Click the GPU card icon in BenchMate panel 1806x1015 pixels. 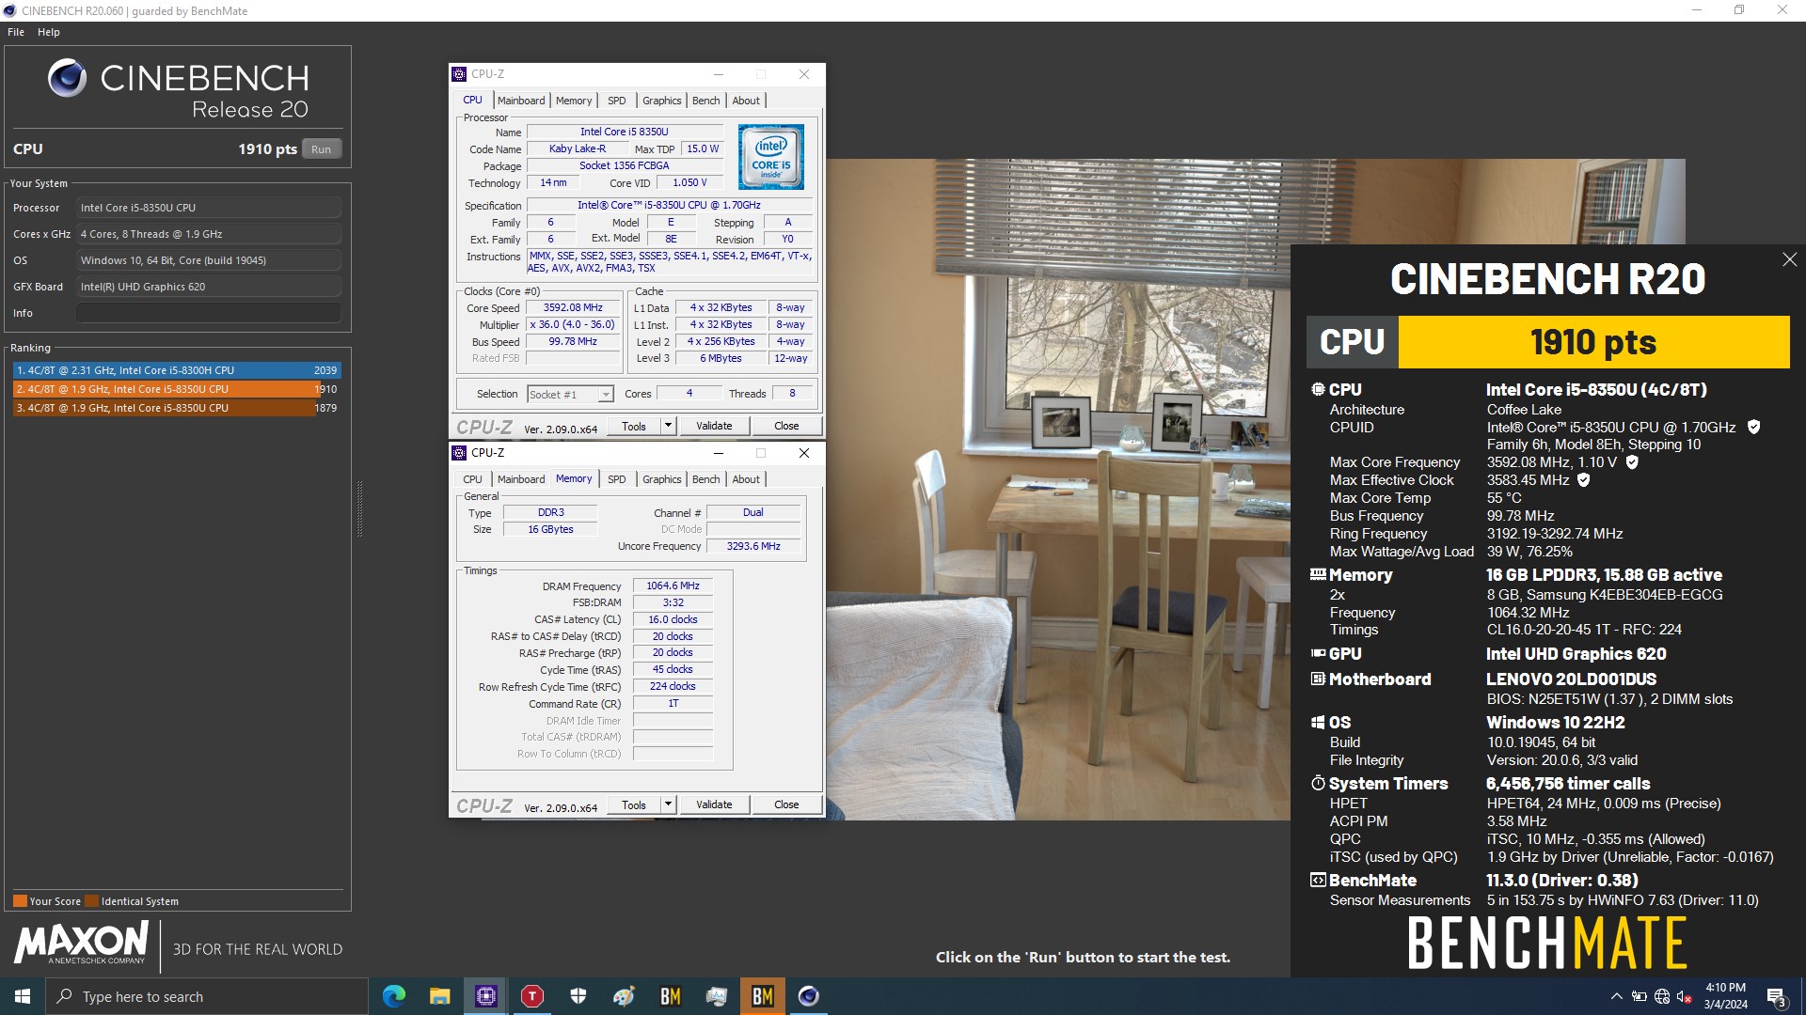point(1318,653)
